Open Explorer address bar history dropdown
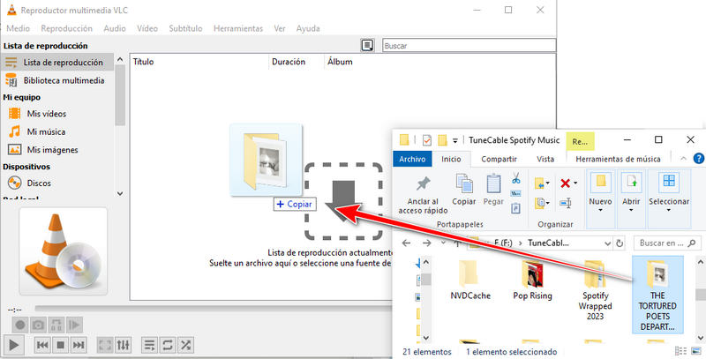Screen dimensions: 706x359 (607, 243)
